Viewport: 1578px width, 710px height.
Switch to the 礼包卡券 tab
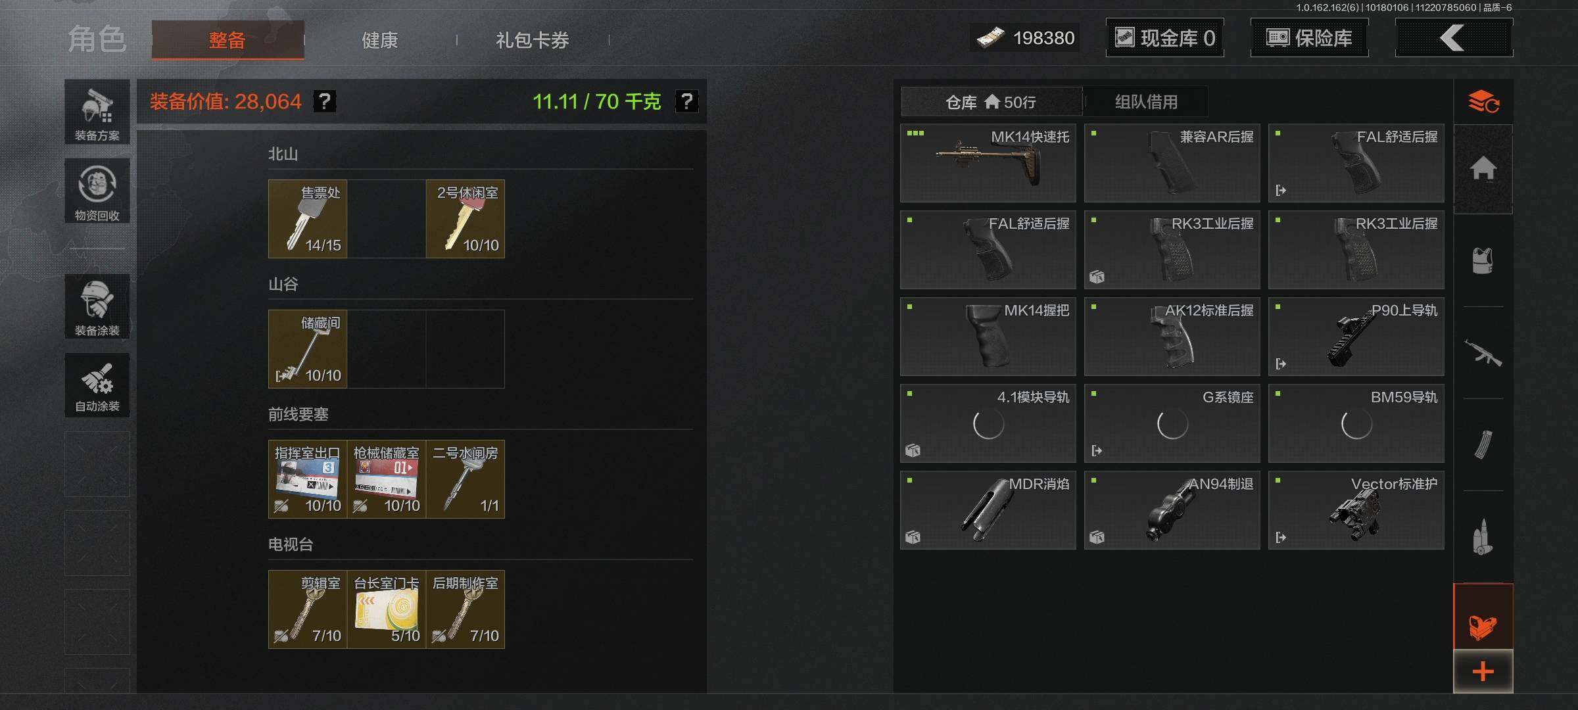(533, 40)
